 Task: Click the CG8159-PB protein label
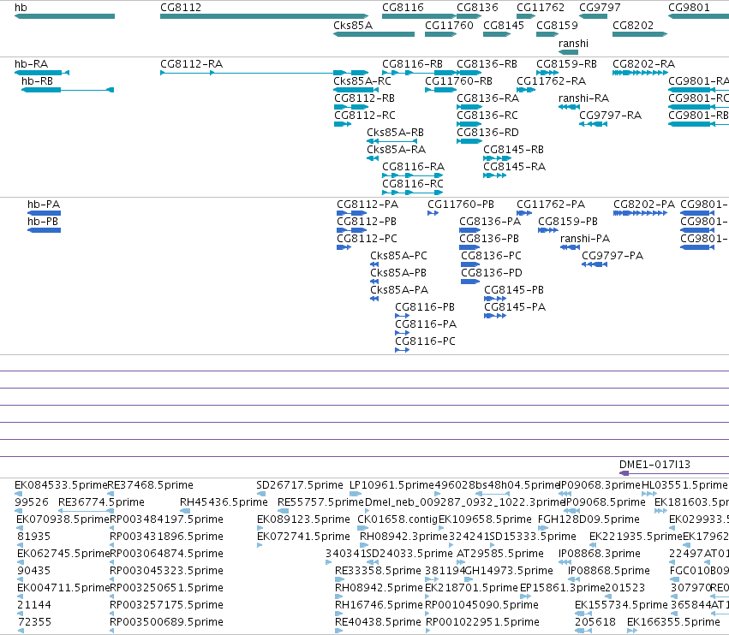(x=568, y=222)
